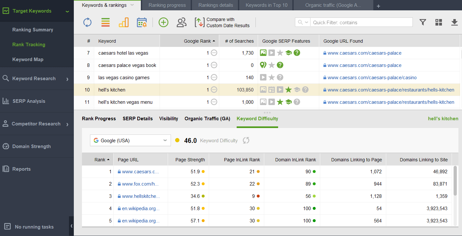Click the panel splitter dots handle
Screen dimensions: 462x236
click(267, 113)
